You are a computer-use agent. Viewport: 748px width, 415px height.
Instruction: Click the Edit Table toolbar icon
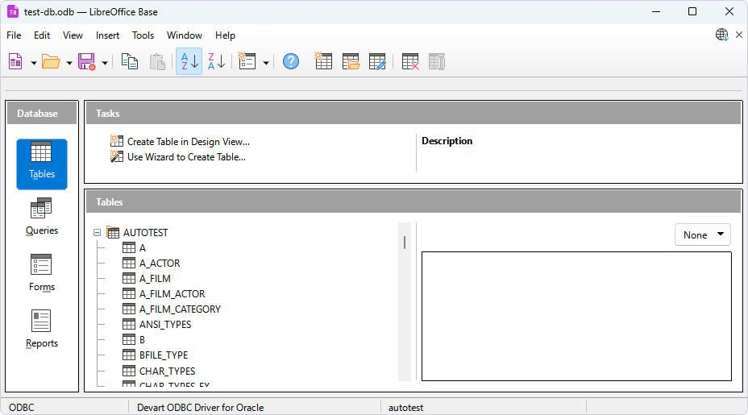coord(377,62)
